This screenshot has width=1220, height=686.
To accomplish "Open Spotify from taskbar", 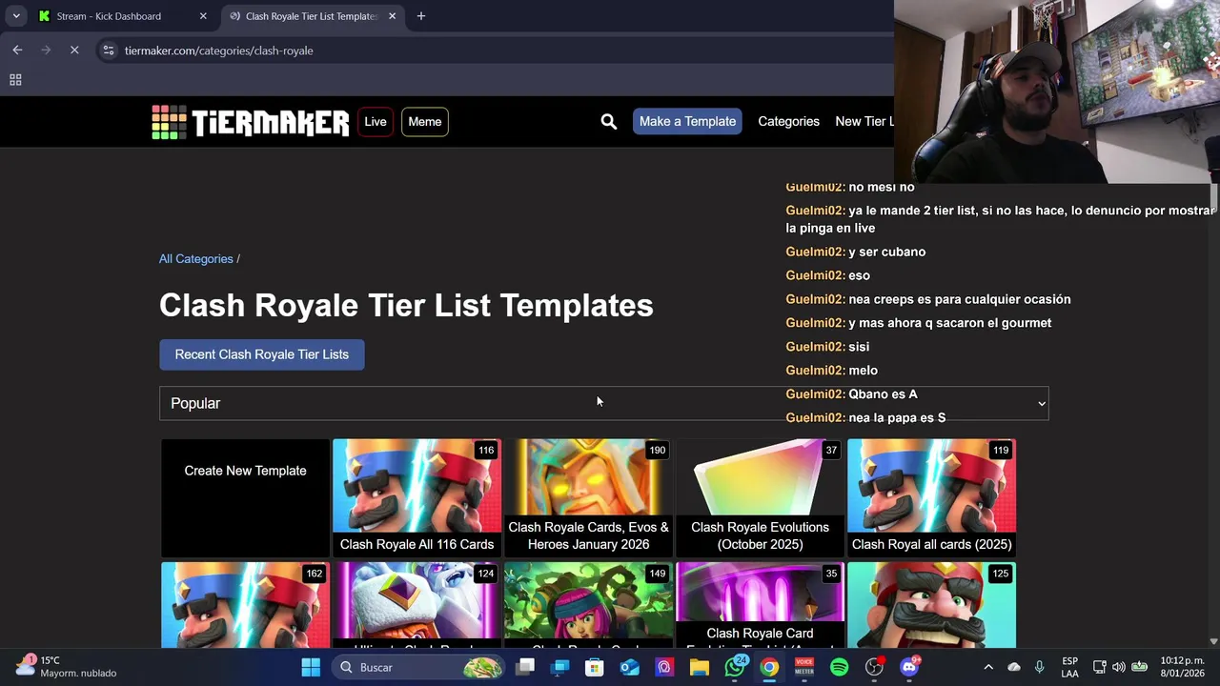I will 839,667.
